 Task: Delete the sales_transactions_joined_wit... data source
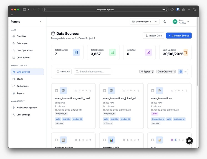click(138, 90)
